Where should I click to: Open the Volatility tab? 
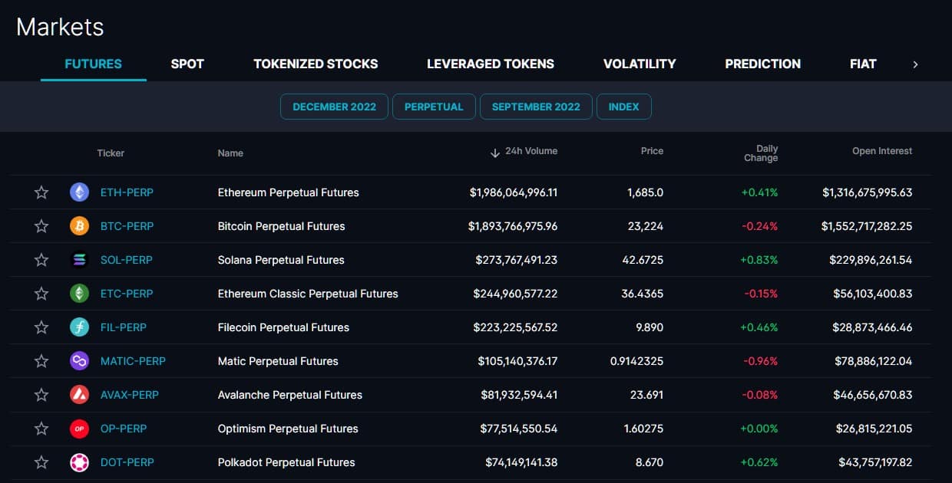tap(640, 64)
